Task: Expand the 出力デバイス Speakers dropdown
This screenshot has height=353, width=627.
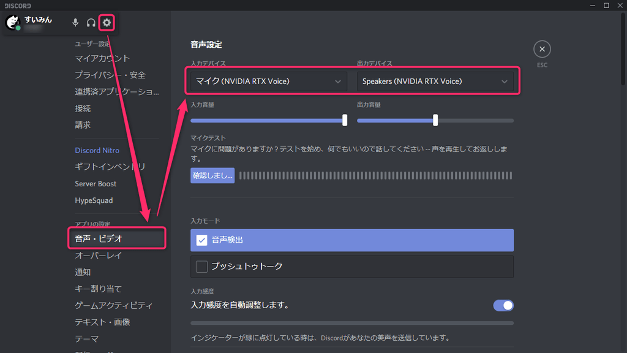Action: click(x=435, y=82)
